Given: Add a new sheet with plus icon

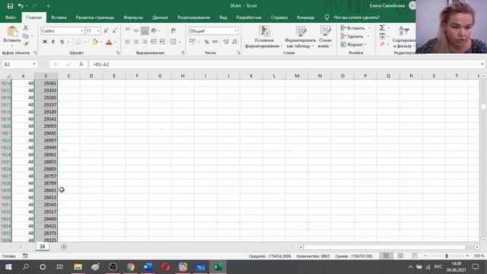Looking at the screenshot, I should click(64, 247).
